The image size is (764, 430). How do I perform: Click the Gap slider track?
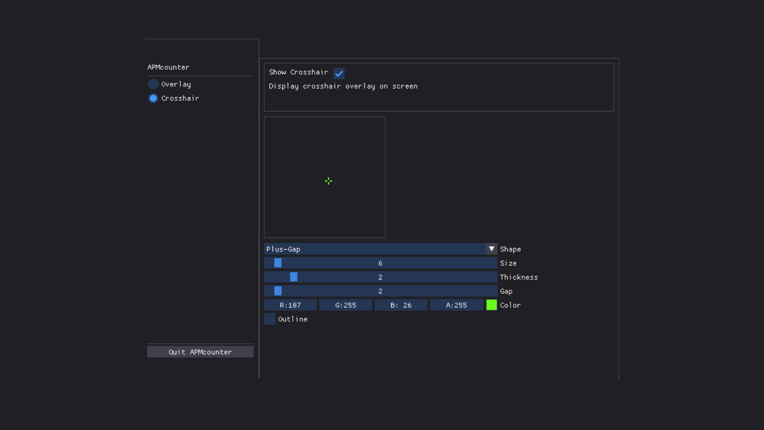point(380,291)
